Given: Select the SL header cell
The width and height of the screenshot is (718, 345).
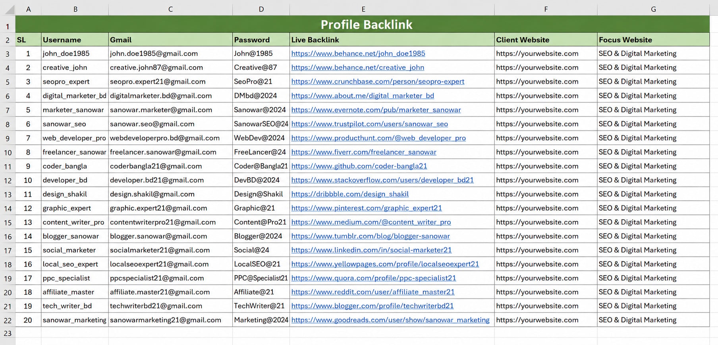Looking at the screenshot, I should click(x=28, y=40).
